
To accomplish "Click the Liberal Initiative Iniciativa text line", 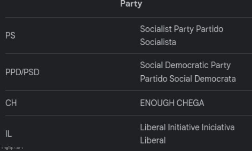I will tap(187, 128).
